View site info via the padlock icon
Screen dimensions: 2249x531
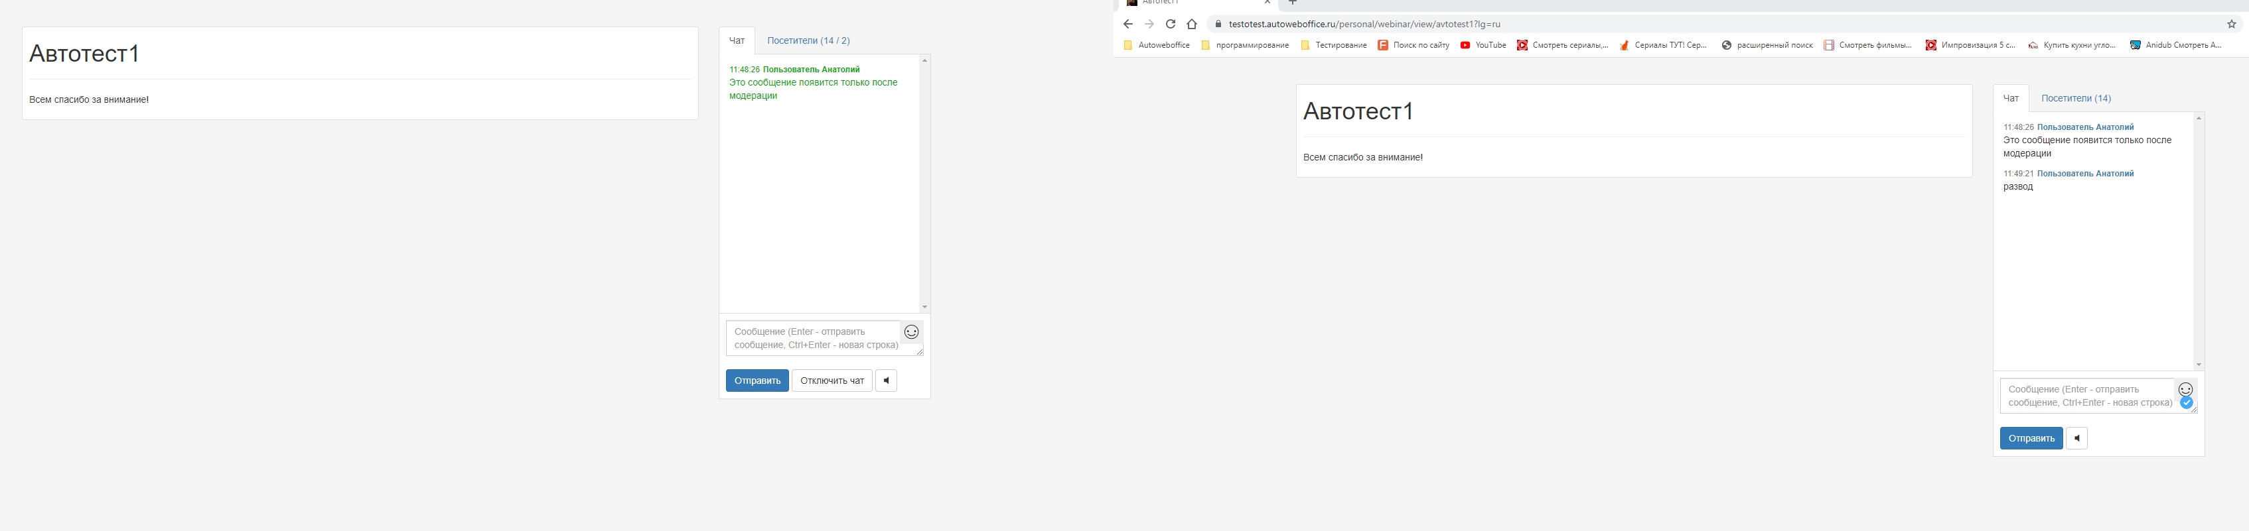[1219, 25]
